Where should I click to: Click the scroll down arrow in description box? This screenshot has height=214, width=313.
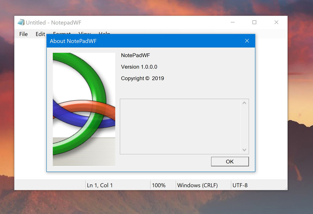(244, 150)
